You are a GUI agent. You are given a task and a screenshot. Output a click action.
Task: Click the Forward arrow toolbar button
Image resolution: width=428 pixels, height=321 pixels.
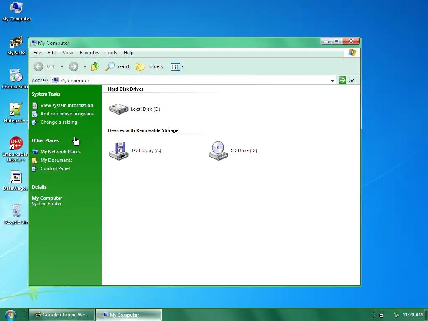[74, 66]
